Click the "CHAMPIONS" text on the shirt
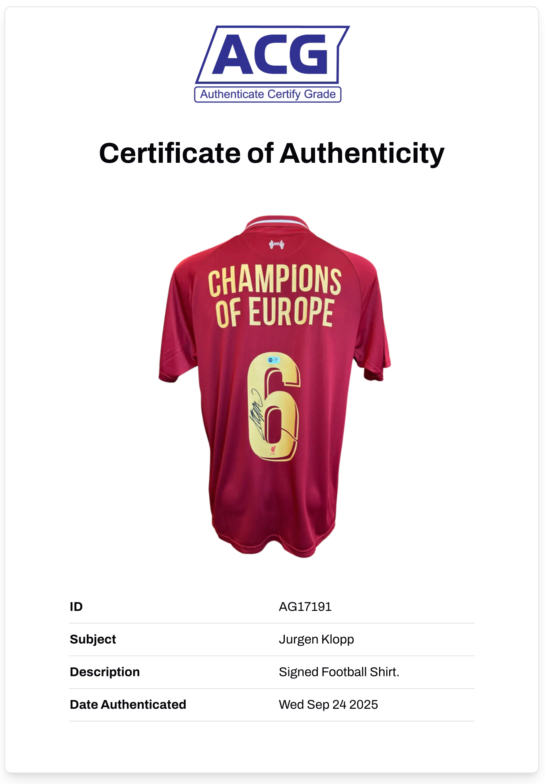This screenshot has width=545, height=784. [x=274, y=281]
